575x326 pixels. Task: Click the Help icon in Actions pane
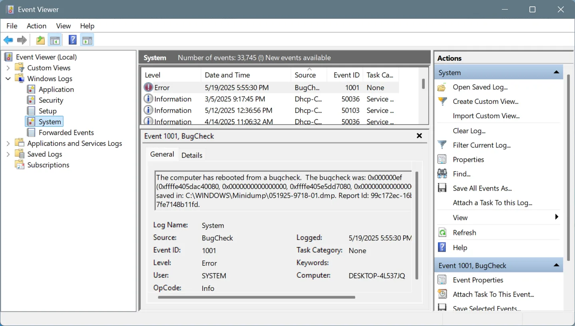pos(442,247)
